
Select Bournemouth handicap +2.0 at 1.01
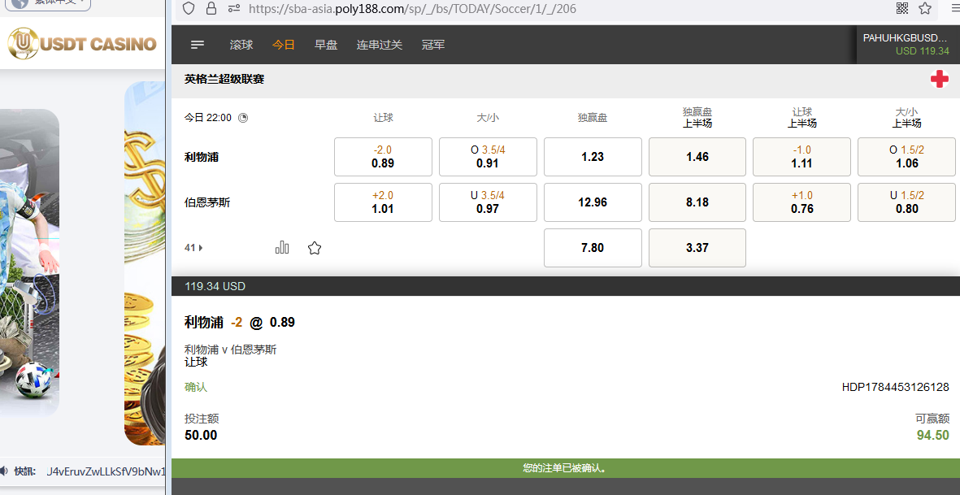click(383, 202)
